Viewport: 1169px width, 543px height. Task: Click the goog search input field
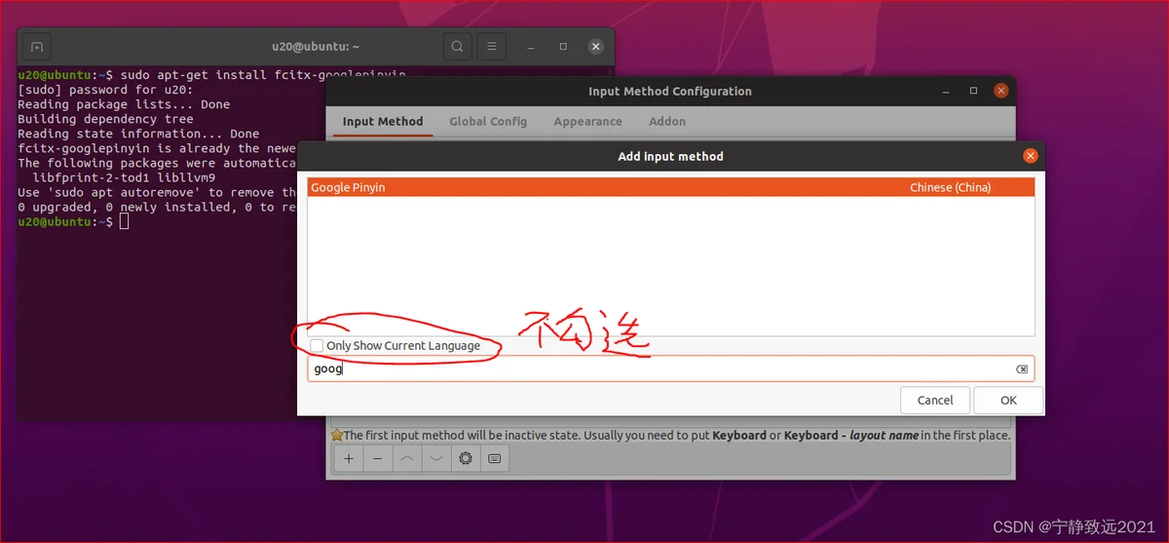670,369
